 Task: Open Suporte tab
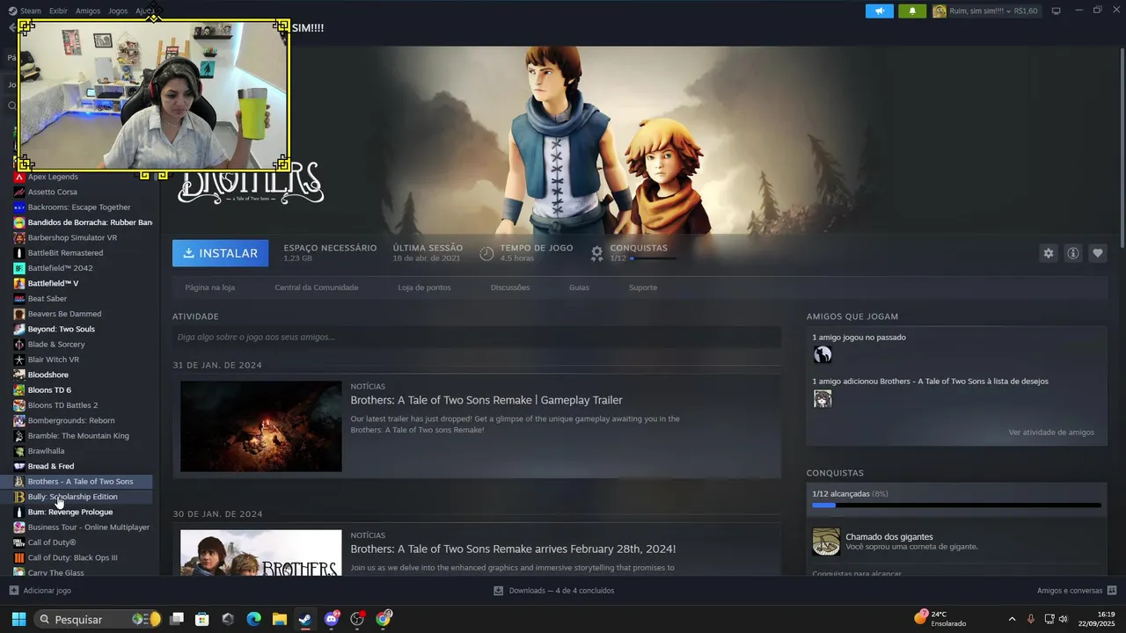tap(643, 287)
